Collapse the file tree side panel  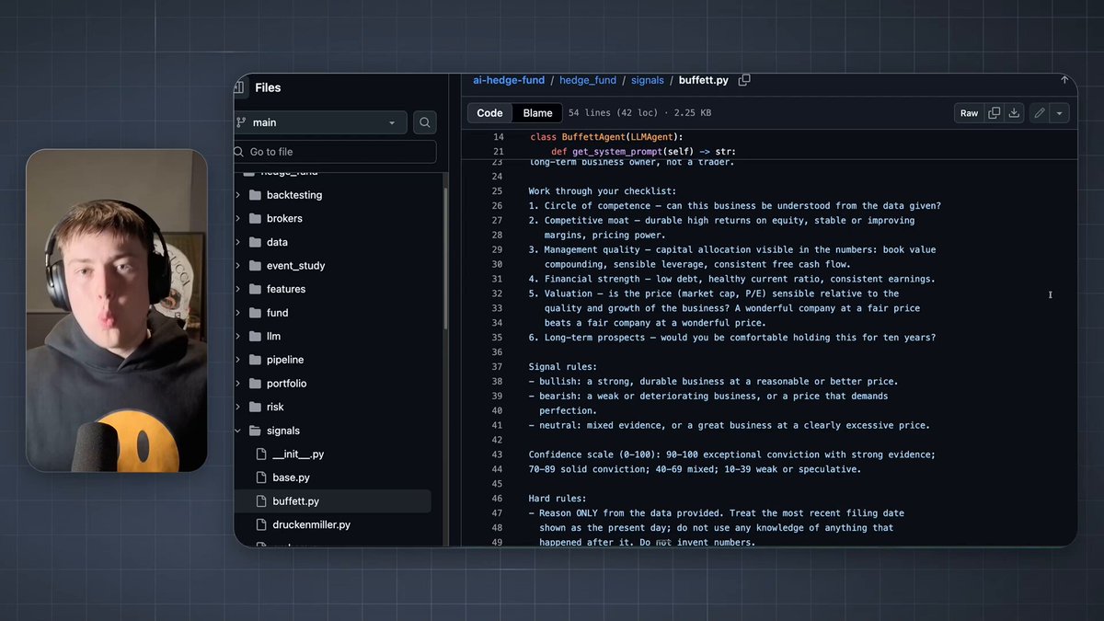coord(240,87)
